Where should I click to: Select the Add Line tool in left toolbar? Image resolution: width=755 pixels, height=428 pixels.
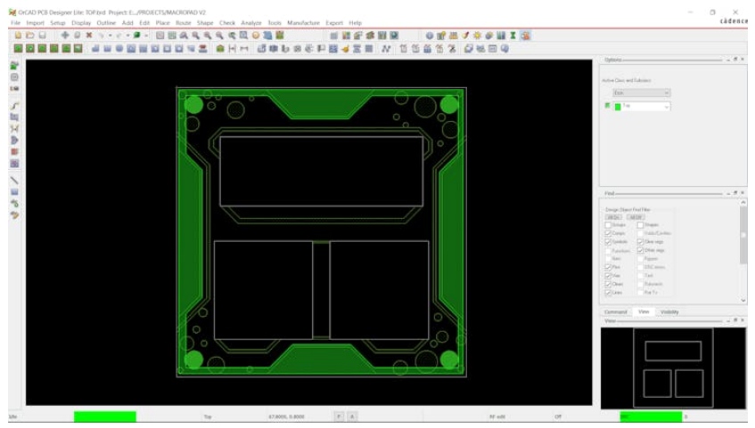pos(14,179)
